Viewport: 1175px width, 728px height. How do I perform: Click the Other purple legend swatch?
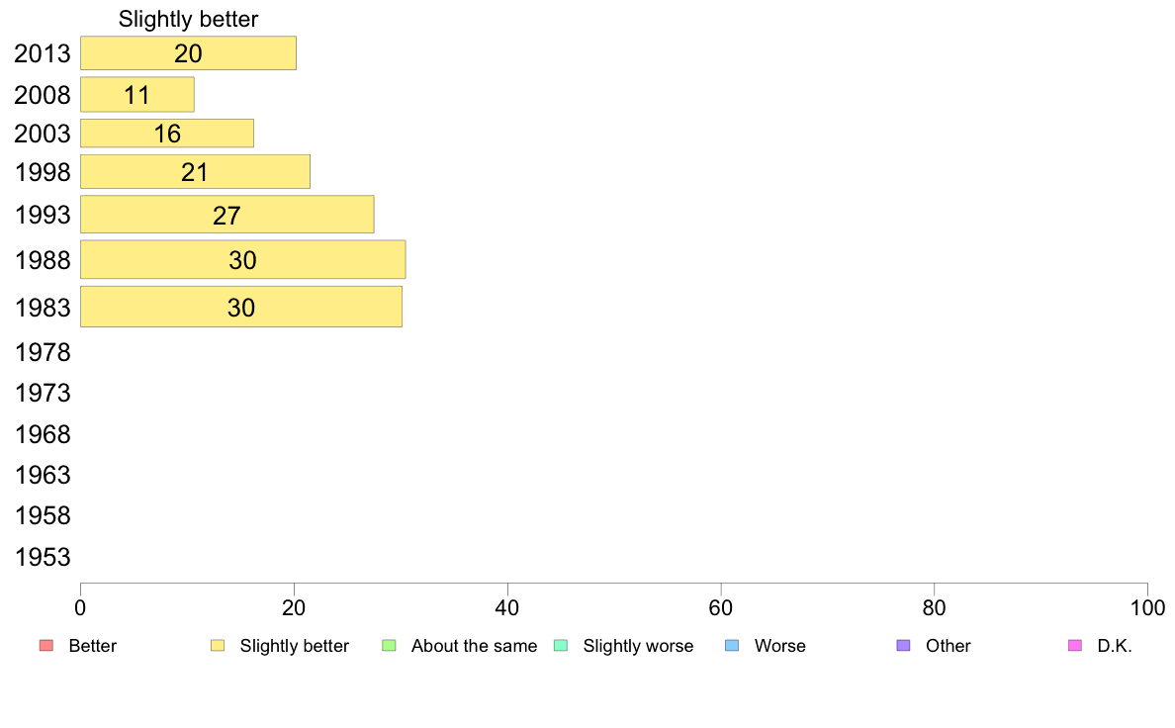(x=904, y=646)
